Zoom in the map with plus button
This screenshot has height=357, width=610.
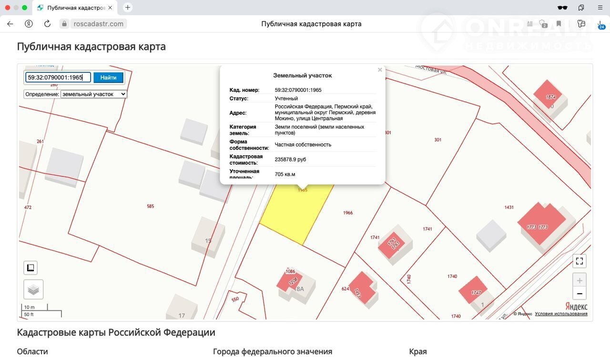click(x=579, y=281)
